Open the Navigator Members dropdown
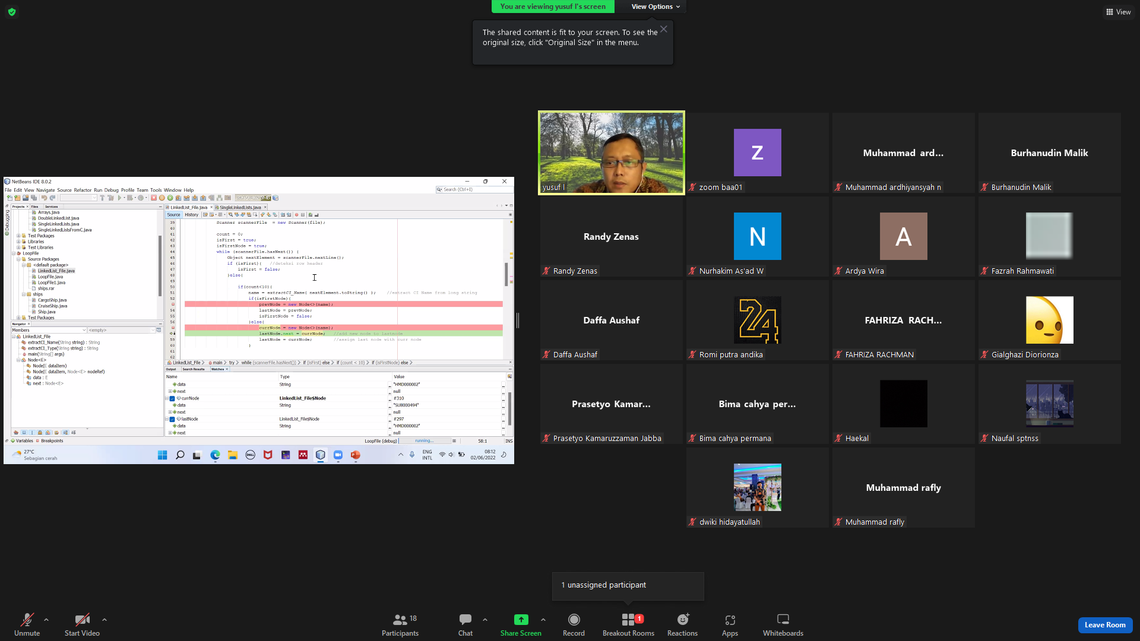The width and height of the screenshot is (1140, 641). (x=49, y=330)
